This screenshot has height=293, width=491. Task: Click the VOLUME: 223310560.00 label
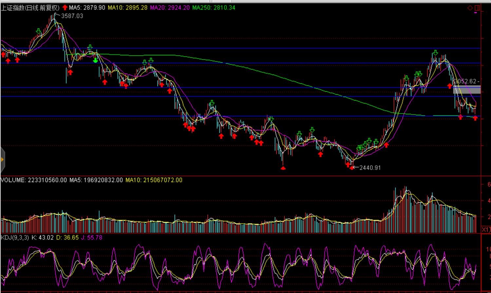(33, 180)
